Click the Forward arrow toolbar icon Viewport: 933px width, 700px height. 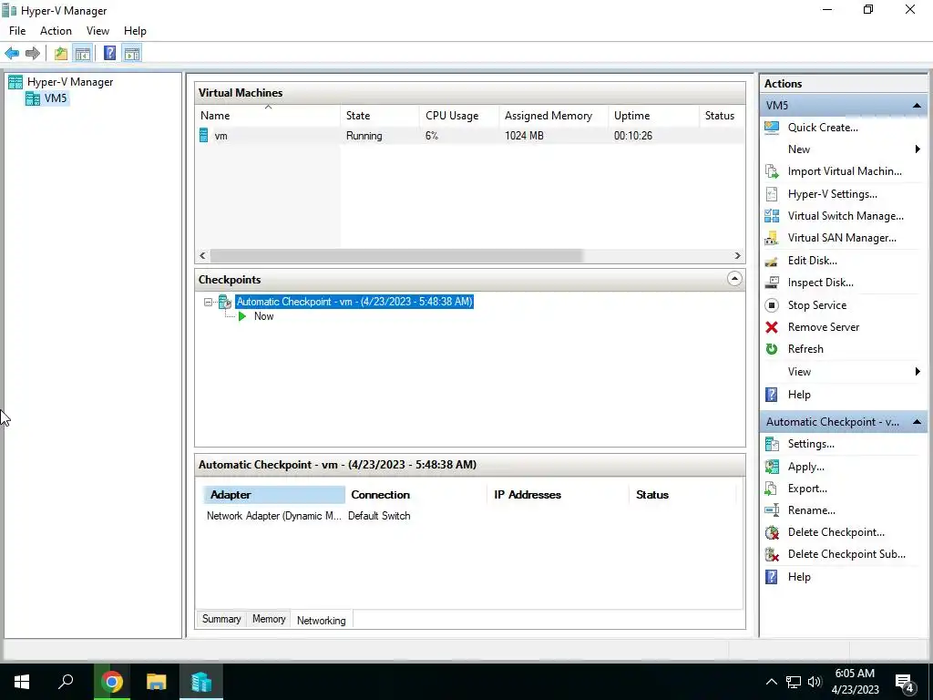(33, 54)
